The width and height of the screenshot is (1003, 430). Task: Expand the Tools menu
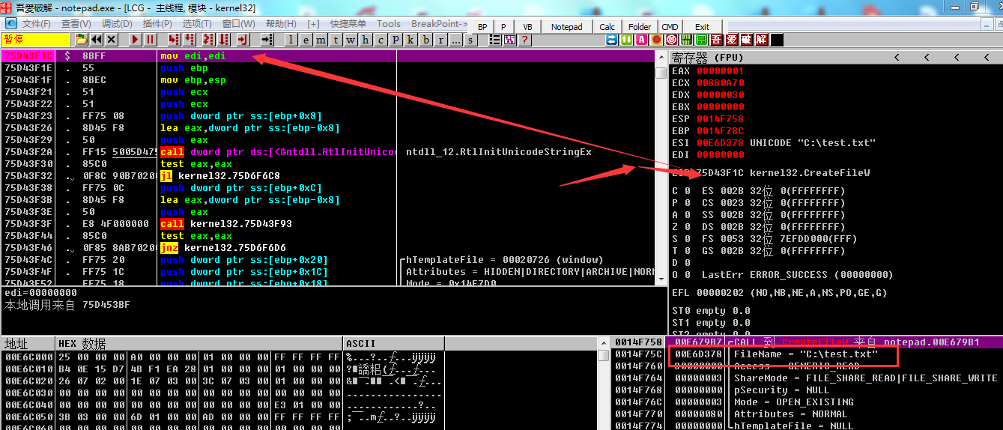(388, 24)
